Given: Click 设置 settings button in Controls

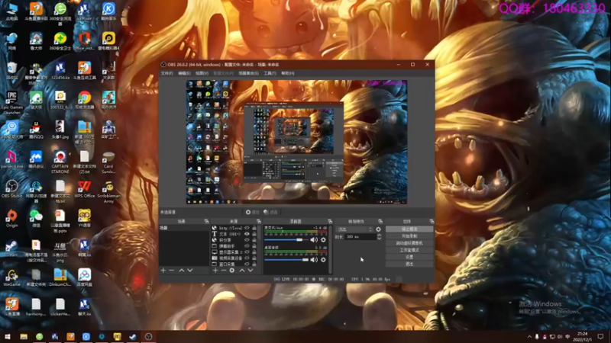Looking at the screenshot, I should pos(409,257).
